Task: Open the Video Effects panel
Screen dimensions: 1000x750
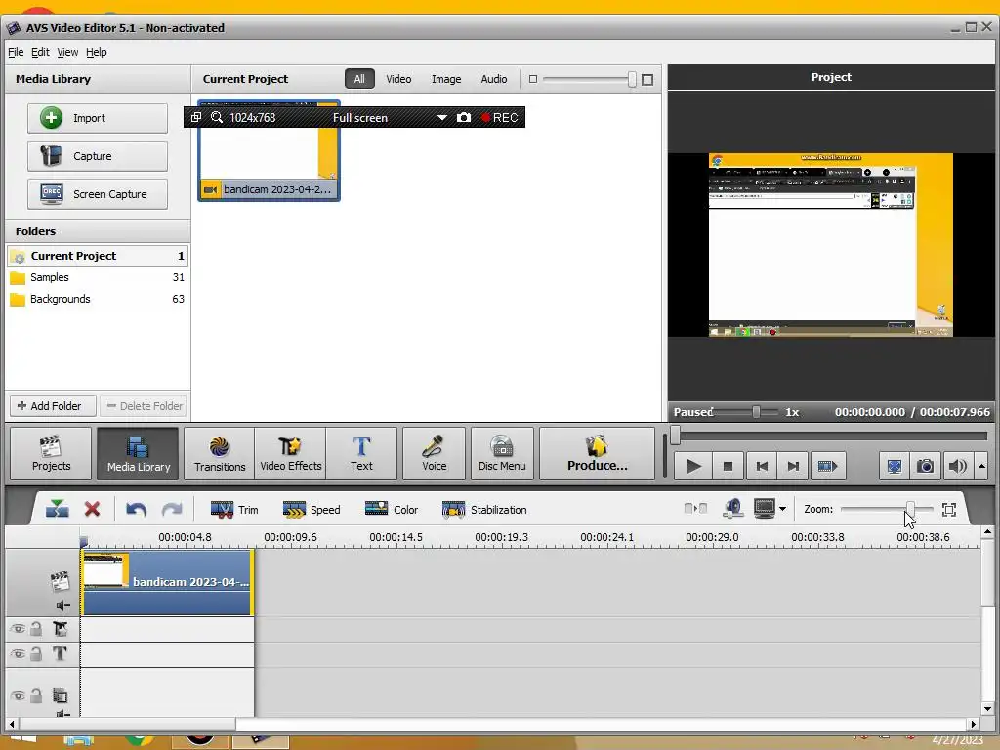Action: (290, 453)
